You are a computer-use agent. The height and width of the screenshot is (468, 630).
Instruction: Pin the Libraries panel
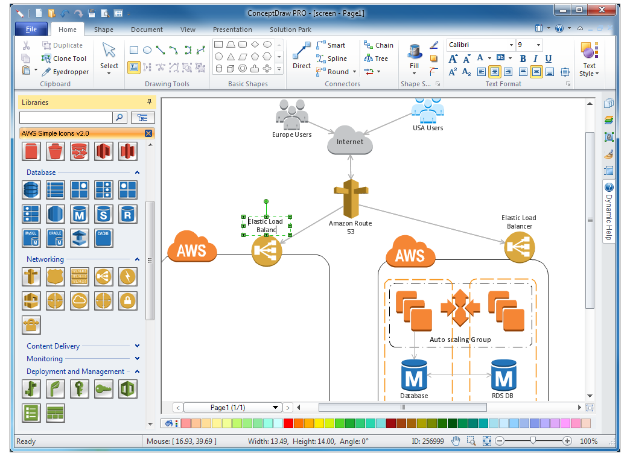coord(149,102)
